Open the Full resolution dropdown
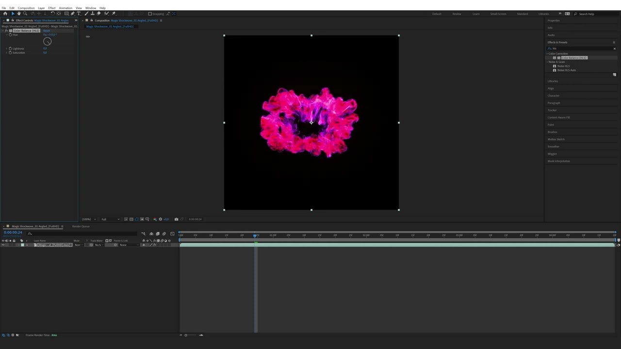The image size is (621, 349). 110,219
